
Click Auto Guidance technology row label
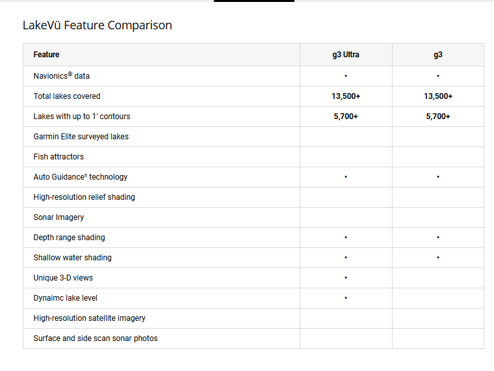(x=81, y=177)
